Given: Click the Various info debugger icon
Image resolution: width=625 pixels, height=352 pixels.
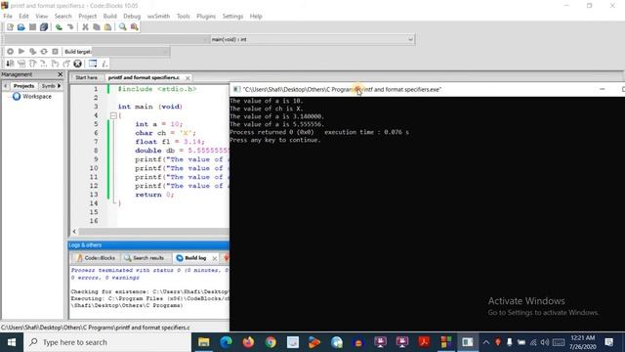Looking at the screenshot, I should (x=104, y=64).
